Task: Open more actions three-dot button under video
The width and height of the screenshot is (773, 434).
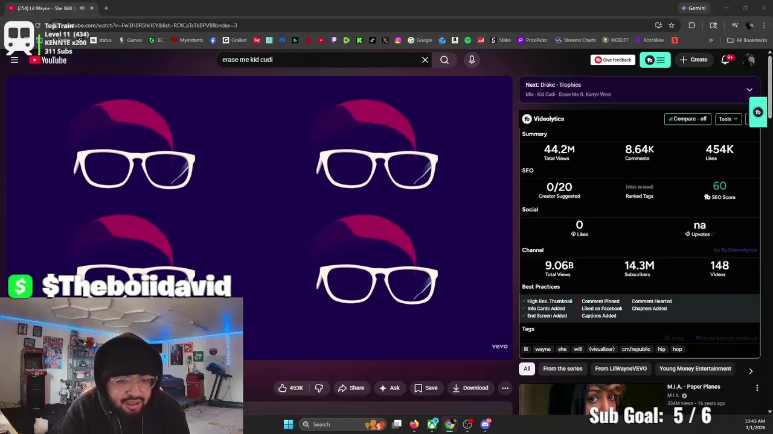Action: click(x=505, y=388)
